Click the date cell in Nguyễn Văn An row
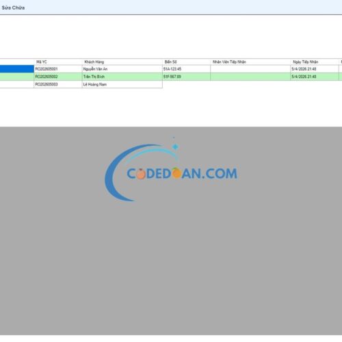This screenshot has height=342, width=342. (315, 69)
